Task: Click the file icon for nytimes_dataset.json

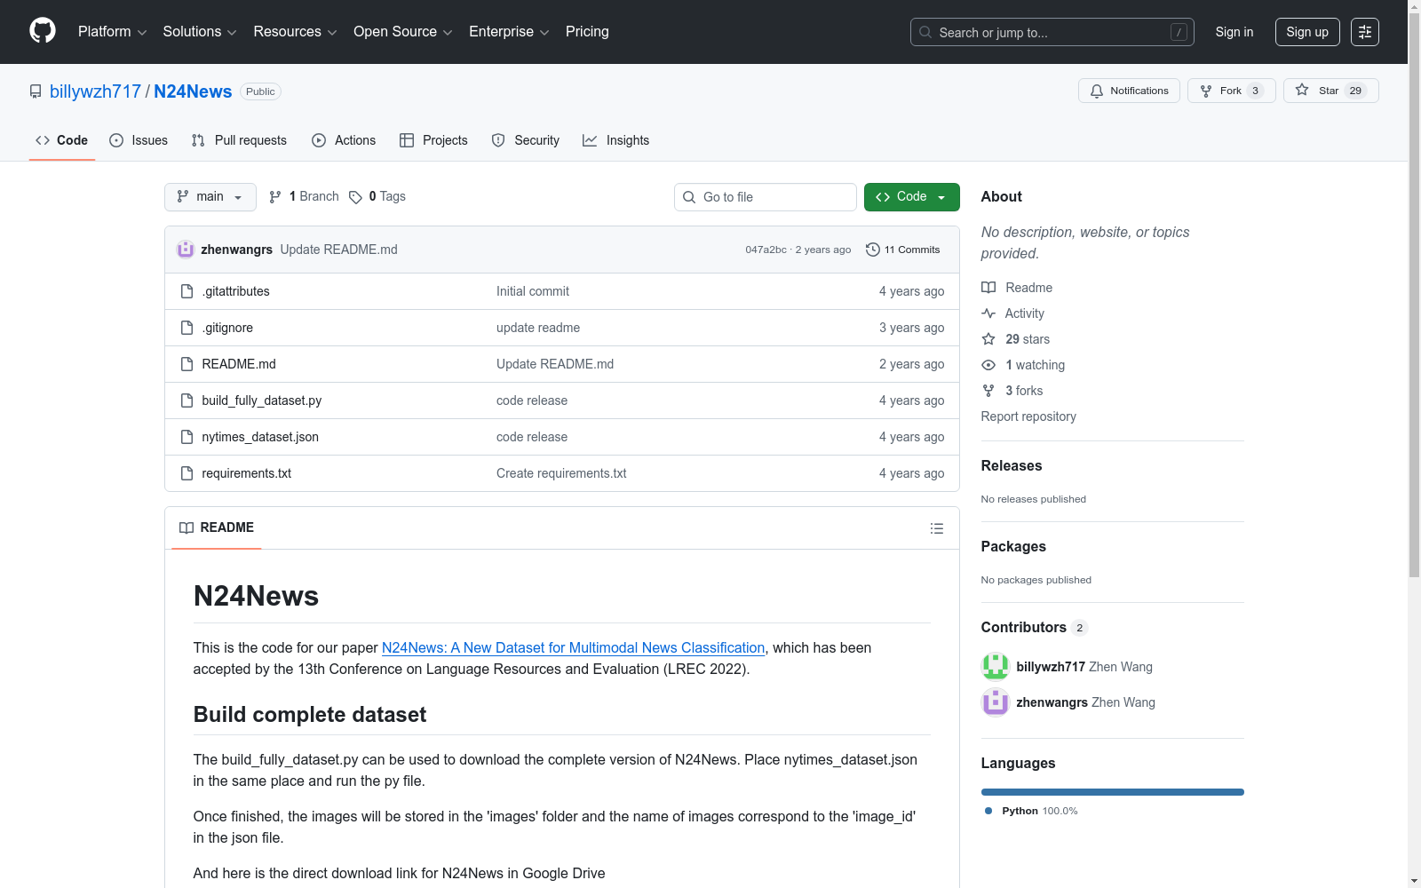Action: coord(187,437)
